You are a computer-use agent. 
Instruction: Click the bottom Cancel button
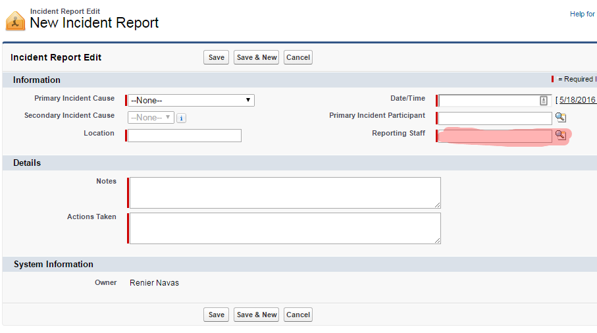tap(298, 315)
